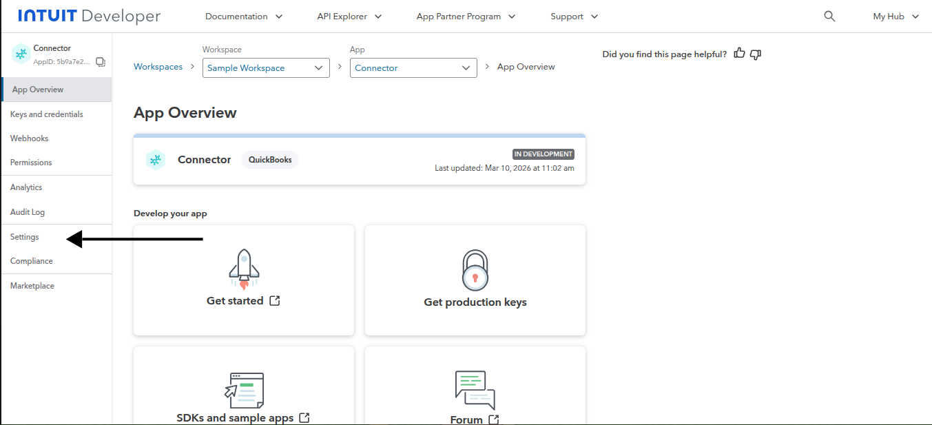The width and height of the screenshot is (932, 425).
Task: Click the thumbs down icon
Action: (x=756, y=54)
